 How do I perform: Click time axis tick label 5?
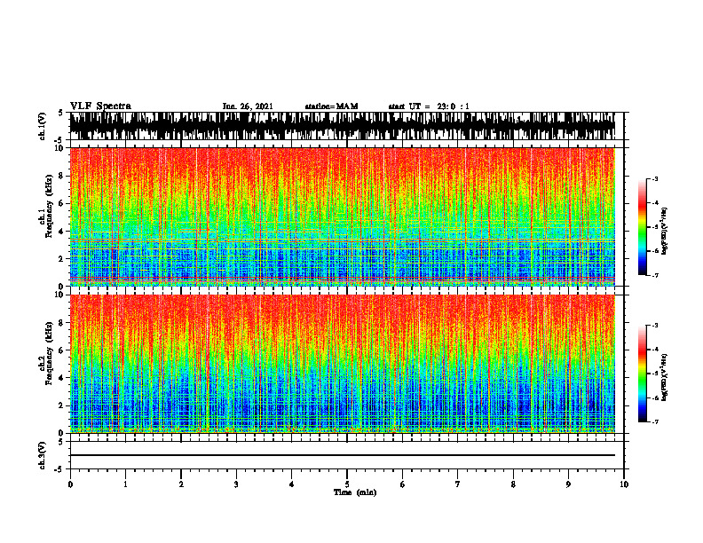point(347,484)
